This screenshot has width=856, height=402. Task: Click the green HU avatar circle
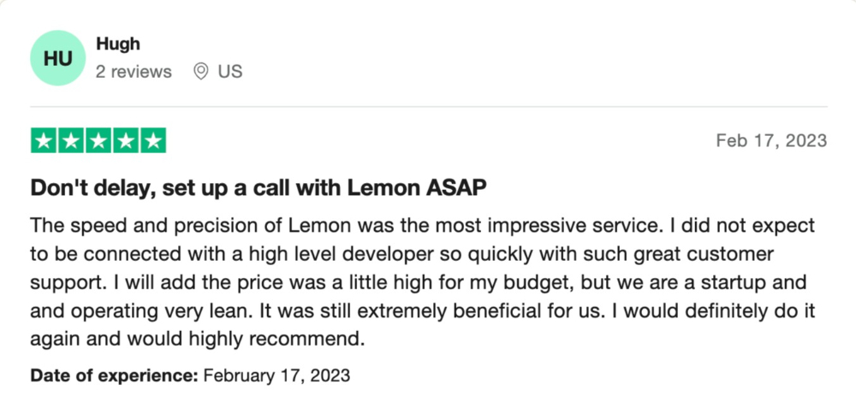click(58, 58)
